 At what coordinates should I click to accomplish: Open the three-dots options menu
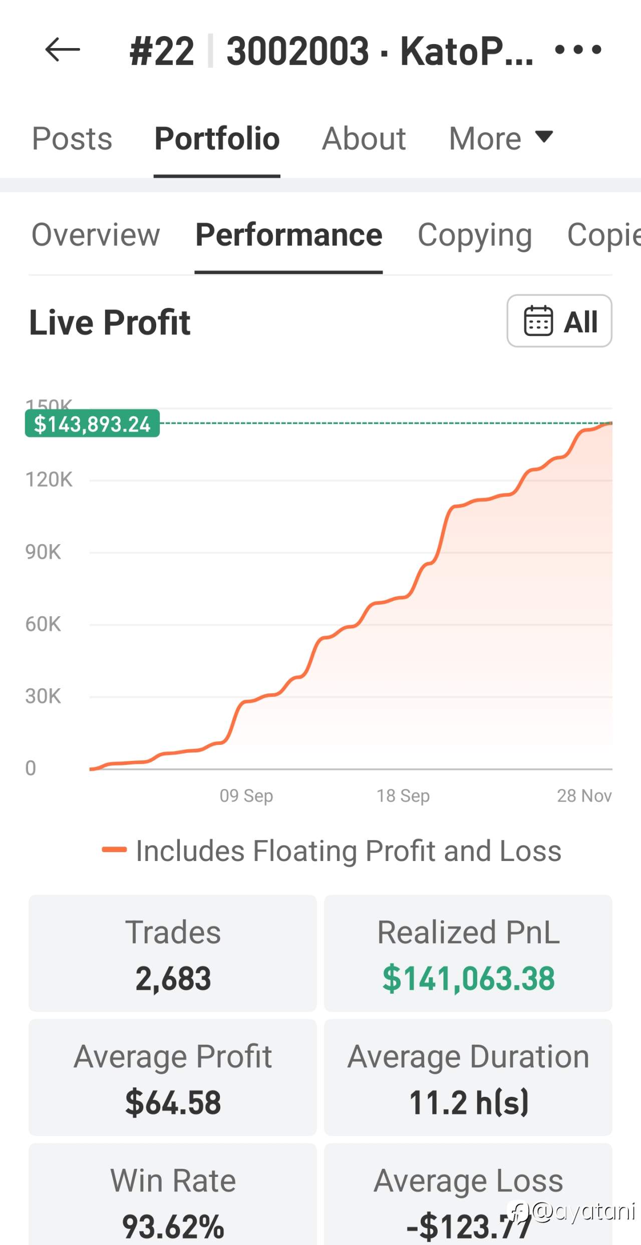pos(578,50)
